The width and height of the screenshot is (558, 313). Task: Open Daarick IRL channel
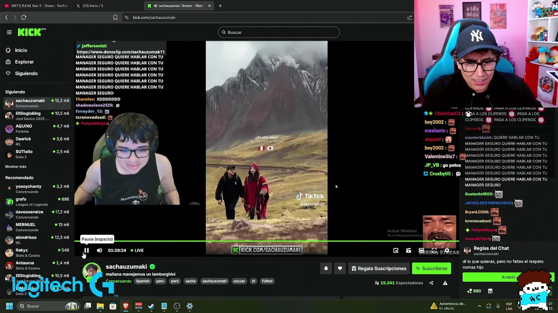click(x=37, y=141)
